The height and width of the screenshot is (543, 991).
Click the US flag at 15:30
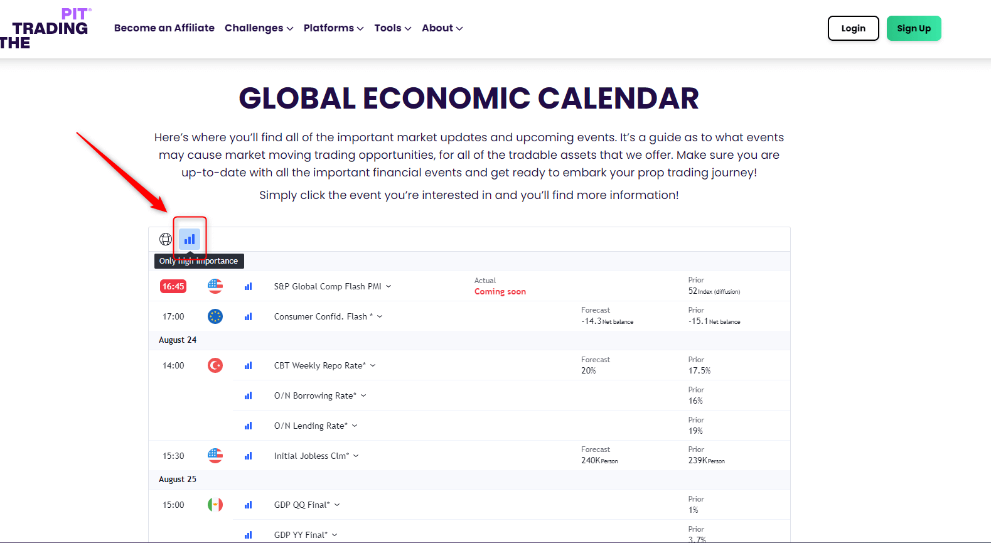[x=215, y=456]
